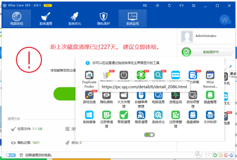The height and width of the screenshot is (160, 237).
Task: Open the 高级清理 advanced cleaner tool
Action: tap(141, 117)
